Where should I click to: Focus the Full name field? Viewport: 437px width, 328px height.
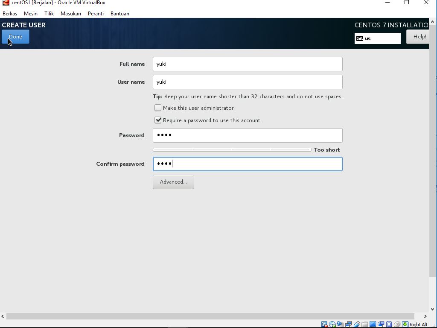(x=248, y=64)
